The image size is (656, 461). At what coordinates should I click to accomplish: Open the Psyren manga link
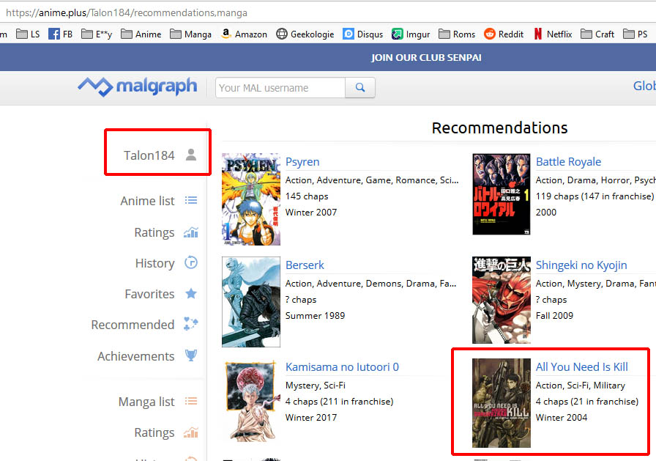click(x=302, y=162)
